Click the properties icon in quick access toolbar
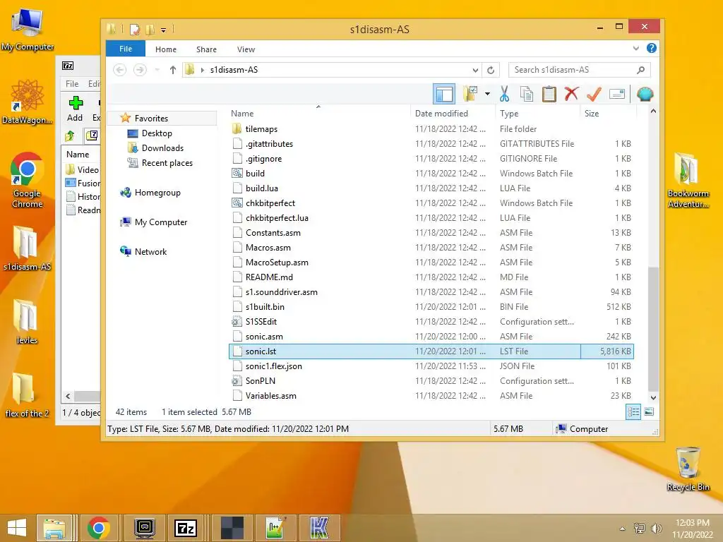Viewport: 723px width, 542px height. click(135, 30)
